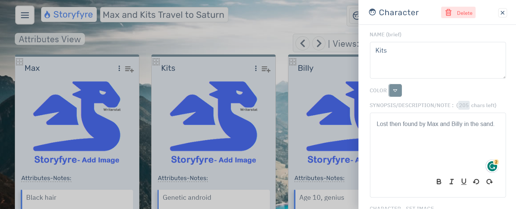
Task: Go to previous view arrow
Action: pyautogui.click(x=302, y=44)
